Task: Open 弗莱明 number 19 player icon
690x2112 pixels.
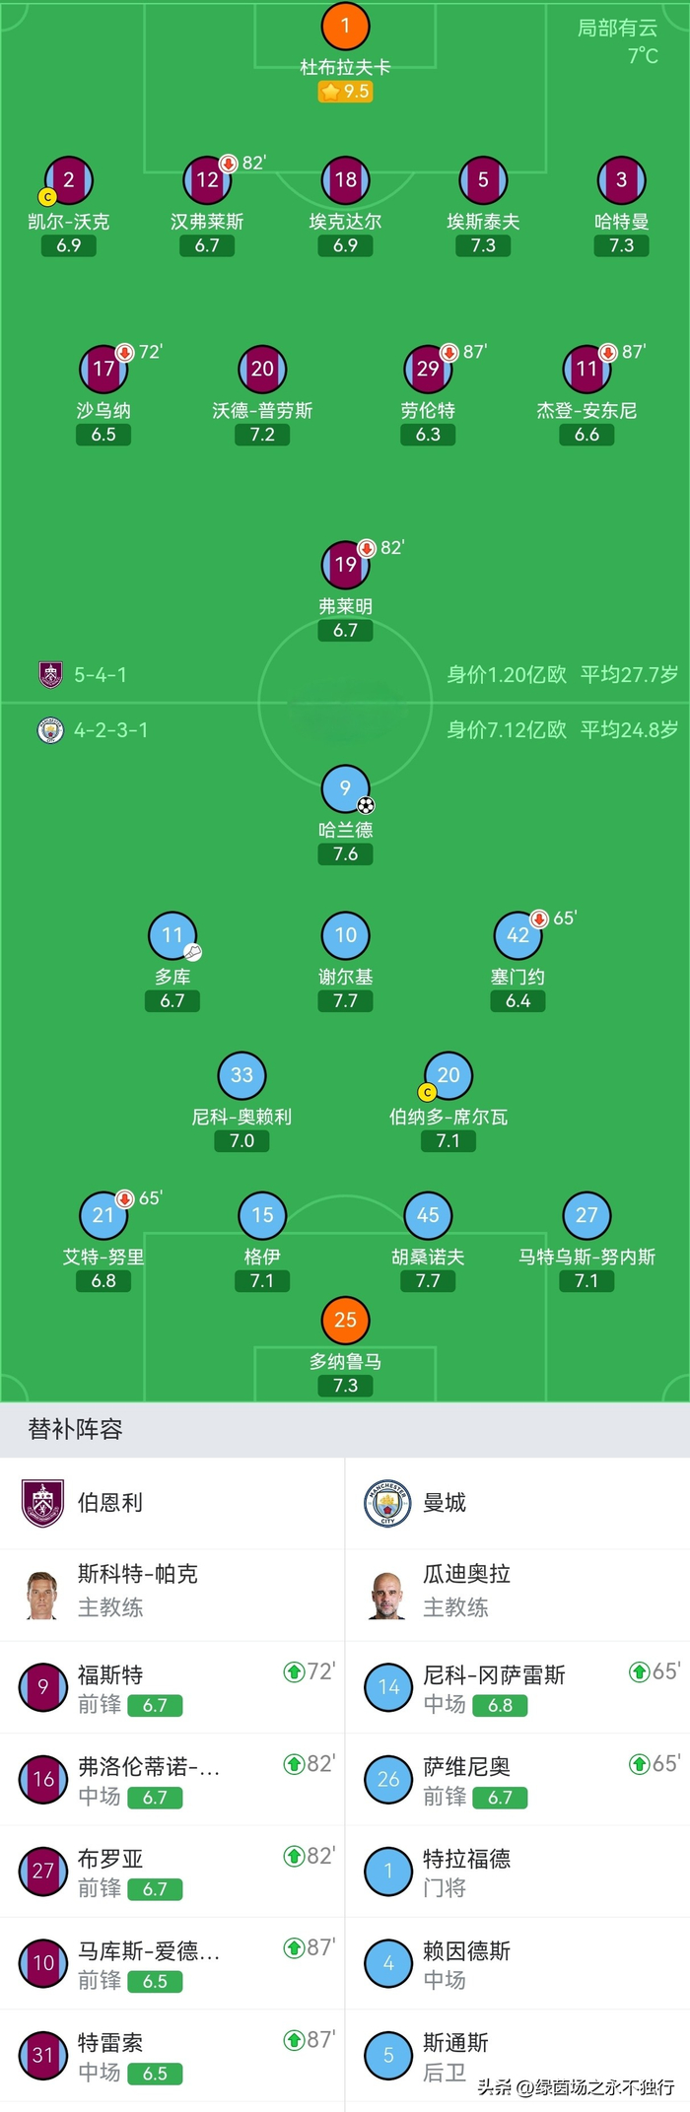Action: point(345,565)
